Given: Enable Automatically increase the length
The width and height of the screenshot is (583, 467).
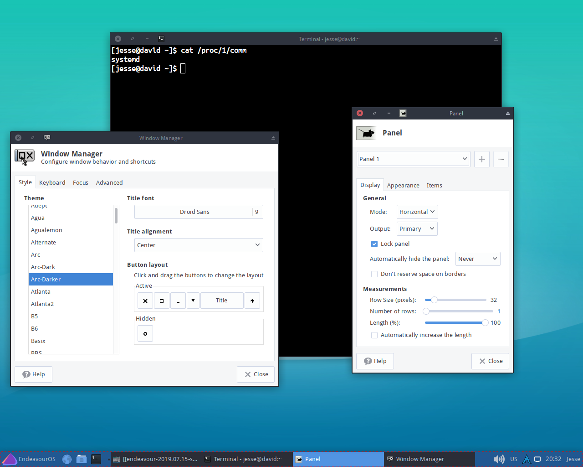Looking at the screenshot, I should (374, 335).
